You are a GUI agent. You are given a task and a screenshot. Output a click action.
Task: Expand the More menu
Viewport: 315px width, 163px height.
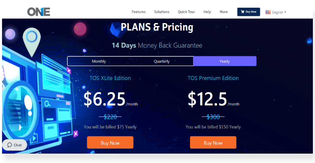click(223, 12)
